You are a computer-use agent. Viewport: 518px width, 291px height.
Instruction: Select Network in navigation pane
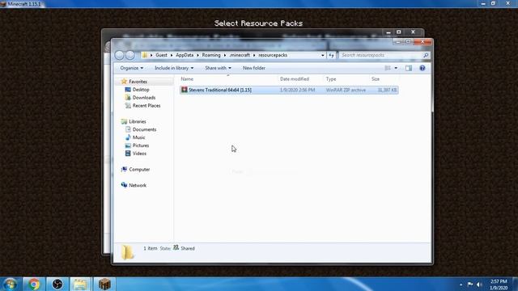click(x=138, y=185)
